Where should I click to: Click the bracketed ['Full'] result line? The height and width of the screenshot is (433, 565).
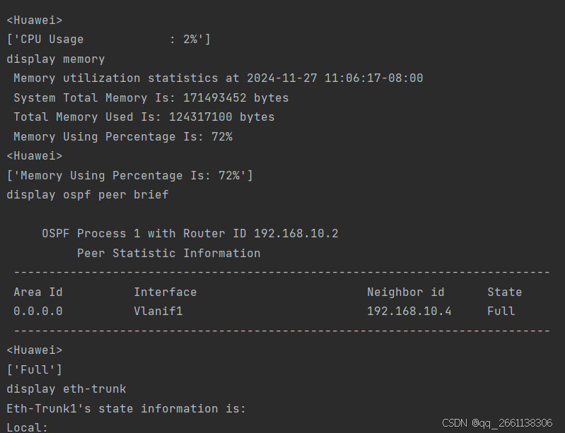point(34,369)
